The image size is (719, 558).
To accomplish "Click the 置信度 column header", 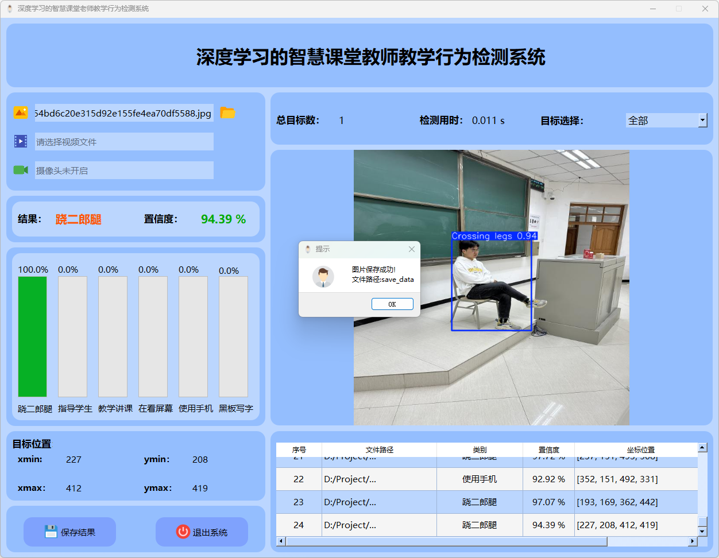I will click(x=548, y=449).
